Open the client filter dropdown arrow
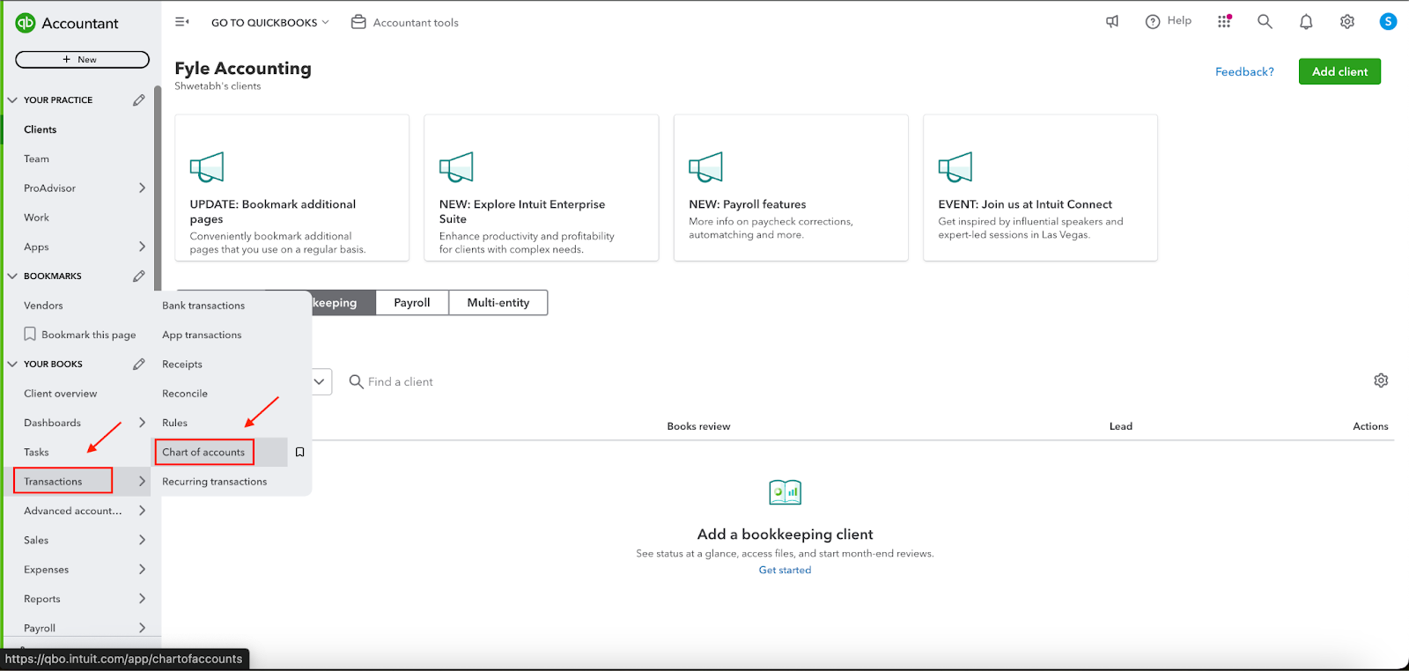Viewport: 1409px width, 671px height. 319,381
